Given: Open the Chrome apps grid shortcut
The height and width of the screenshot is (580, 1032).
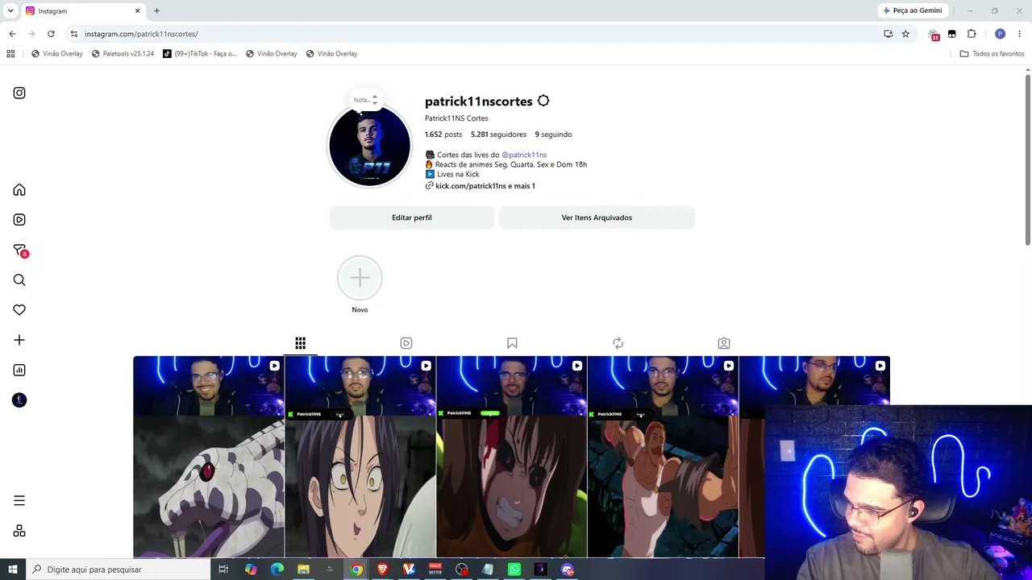Looking at the screenshot, I should (x=10, y=54).
